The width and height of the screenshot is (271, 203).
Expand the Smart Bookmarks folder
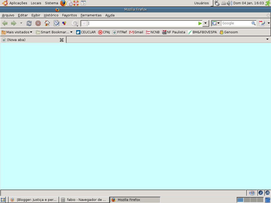[54, 32]
